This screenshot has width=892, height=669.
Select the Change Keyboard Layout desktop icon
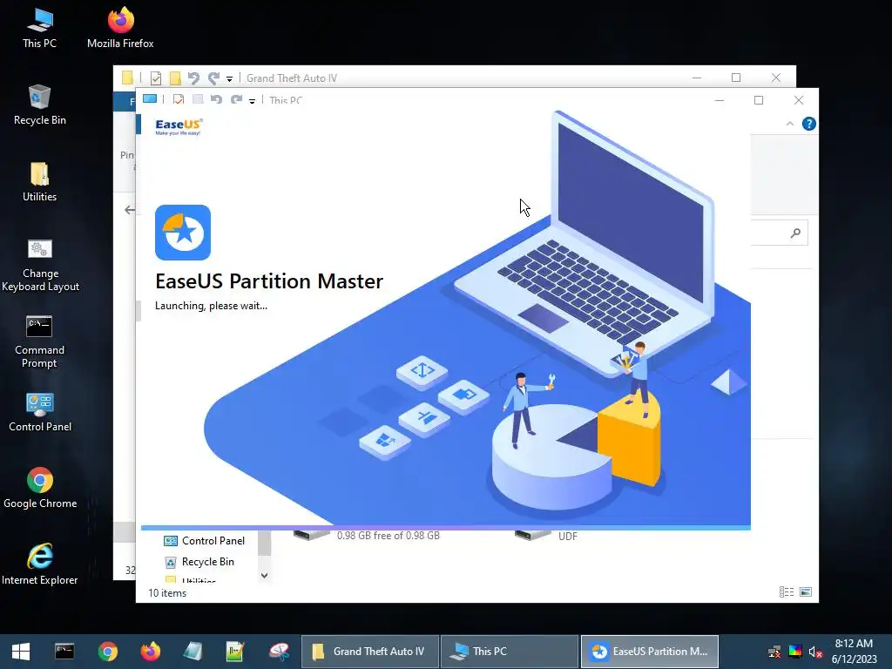tap(40, 265)
